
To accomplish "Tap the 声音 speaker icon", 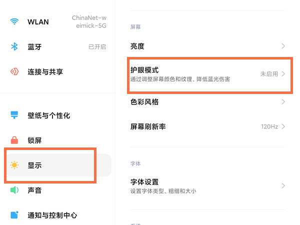I will click(x=14, y=190).
